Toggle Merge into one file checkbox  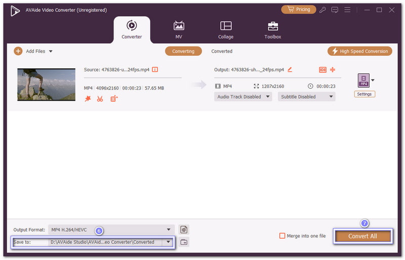click(x=282, y=236)
